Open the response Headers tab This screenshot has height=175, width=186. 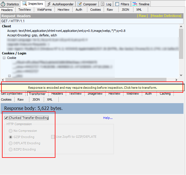click(57, 94)
